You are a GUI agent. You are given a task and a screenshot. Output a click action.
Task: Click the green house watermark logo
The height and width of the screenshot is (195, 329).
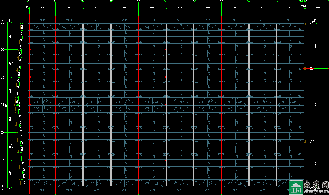point(296,188)
